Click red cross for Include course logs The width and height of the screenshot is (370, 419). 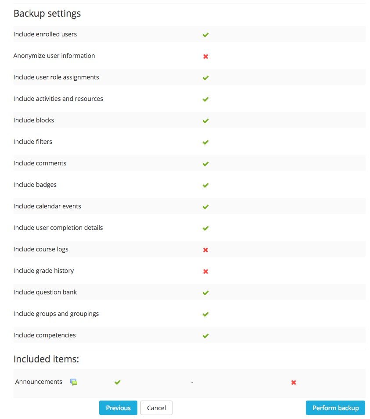205,250
